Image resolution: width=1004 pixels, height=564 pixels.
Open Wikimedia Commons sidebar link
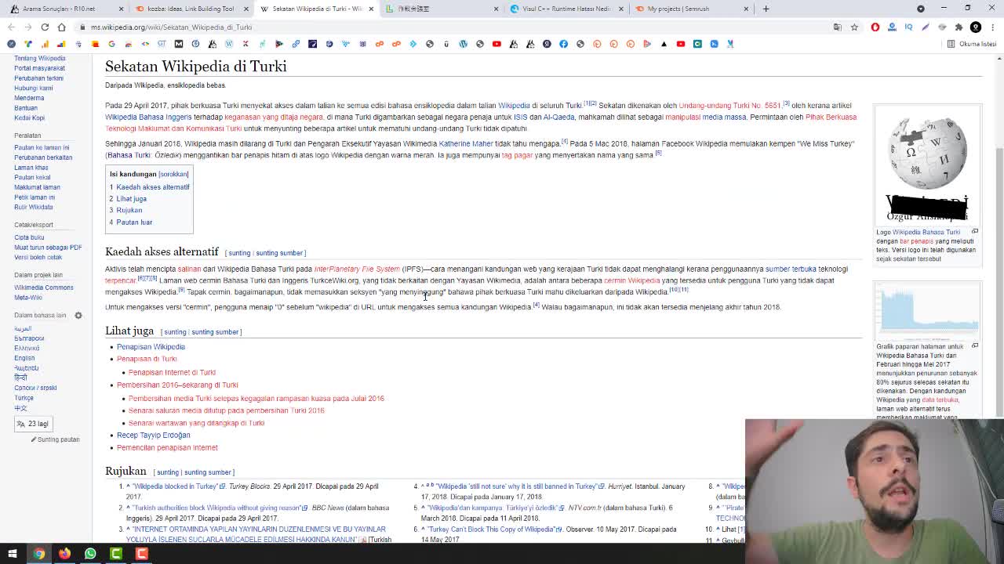click(43, 287)
